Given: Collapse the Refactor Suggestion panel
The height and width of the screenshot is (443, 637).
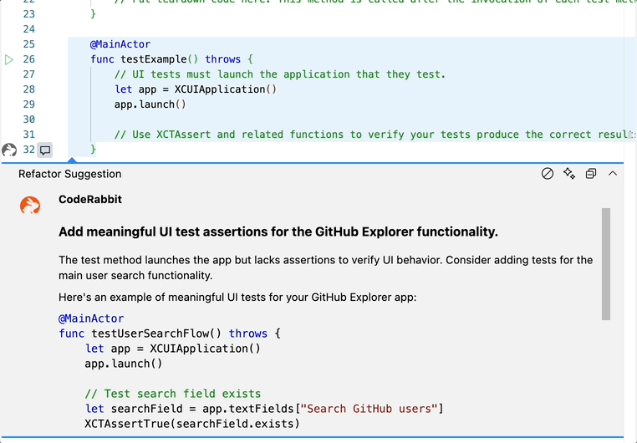Looking at the screenshot, I should [613, 174].
